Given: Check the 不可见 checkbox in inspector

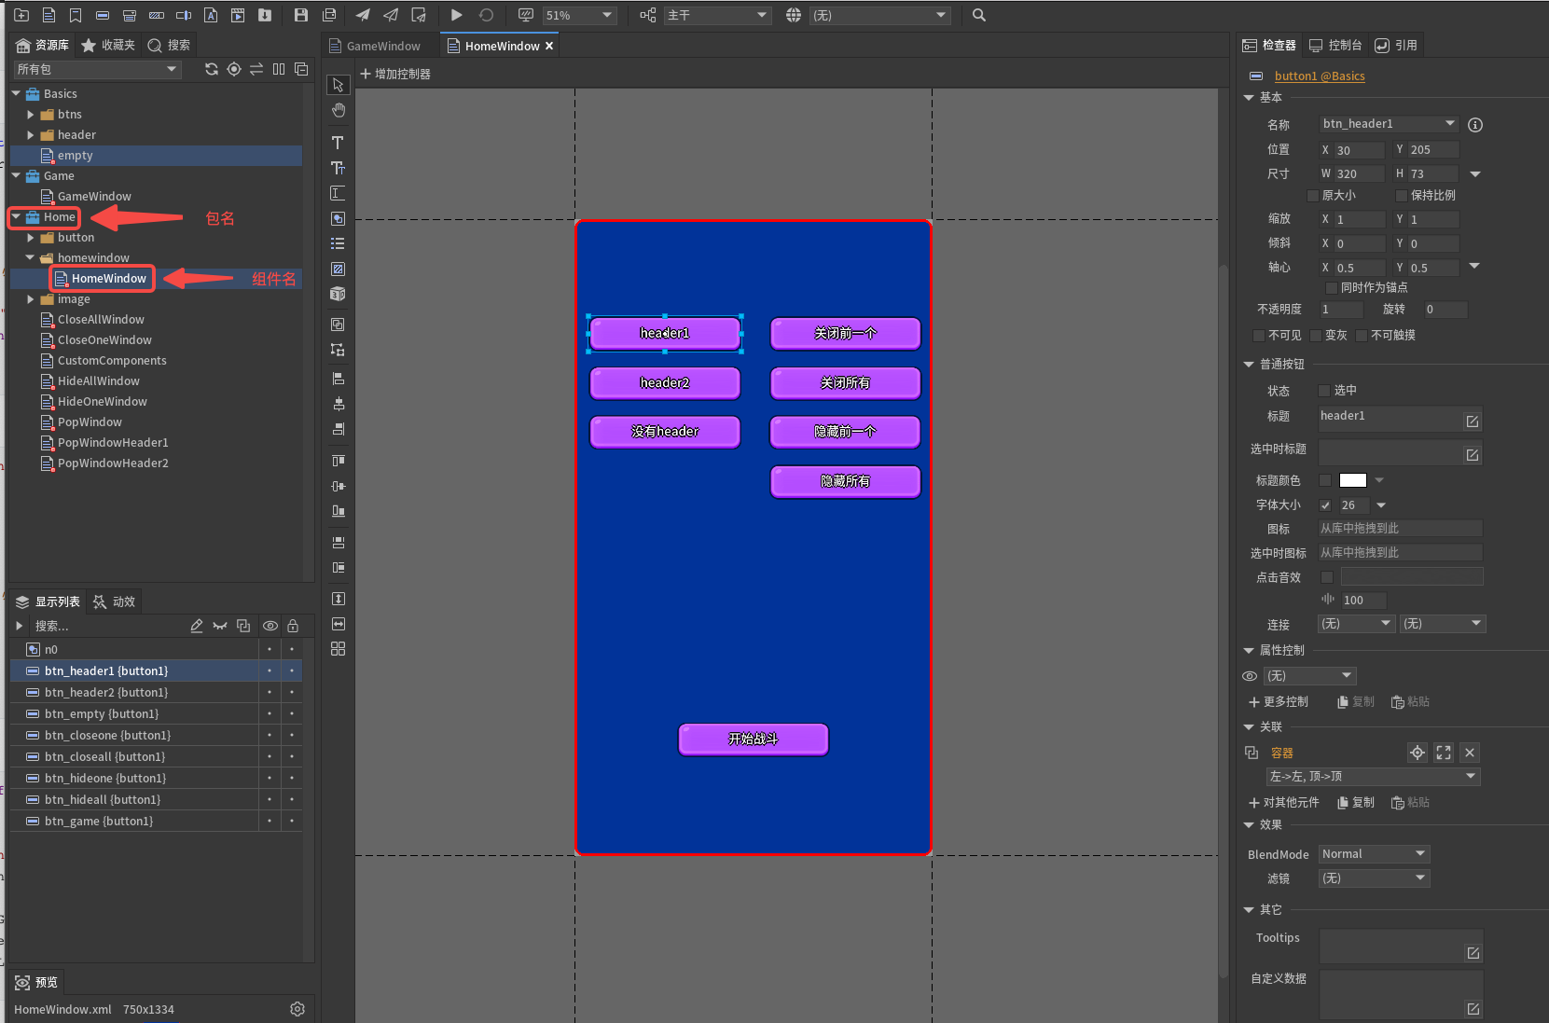Looking at the screenshot, I should click(1258, 336).
